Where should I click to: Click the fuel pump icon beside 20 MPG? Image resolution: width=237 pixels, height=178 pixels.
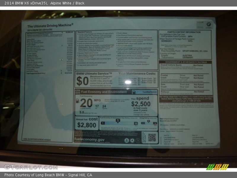point(78,101)
